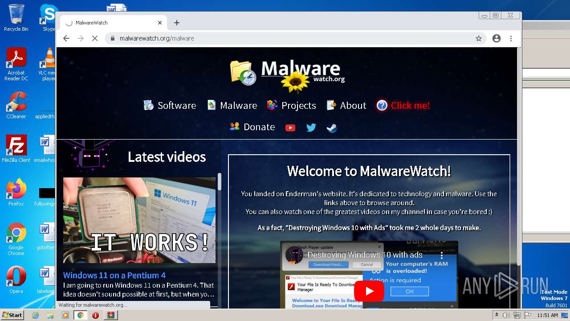The height and width of the screenshot is (321, 570).
Task: Click the forward navigation arrow
Action: [81, 38]
